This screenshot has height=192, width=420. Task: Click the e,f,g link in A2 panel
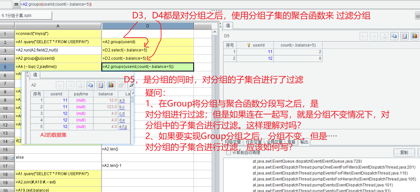point(123,127)
